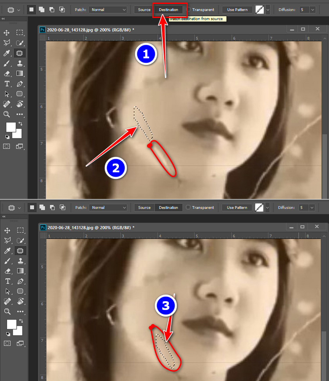The width and height of the screenshot is (329, 381).
Task: Change screen mode in the upper window toolbox
Action: [19, 146]
